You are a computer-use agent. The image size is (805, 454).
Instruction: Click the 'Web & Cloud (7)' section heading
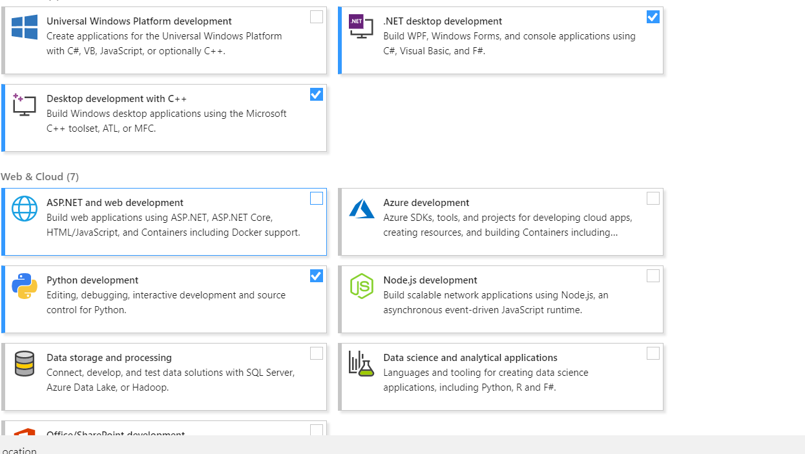(x=39, y=176)
